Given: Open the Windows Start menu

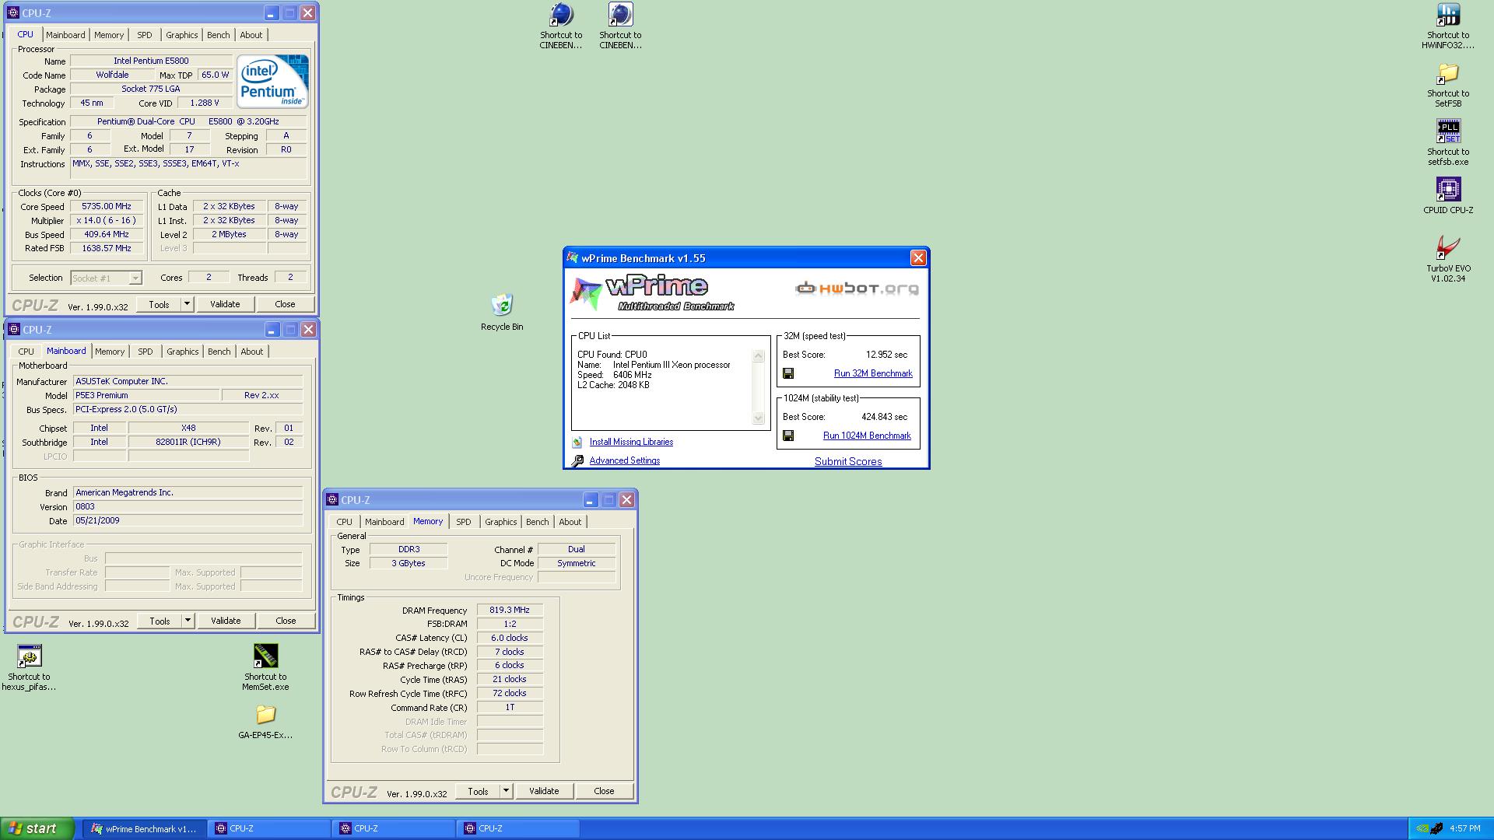Looking at the screenshot, I should (37, 828).
